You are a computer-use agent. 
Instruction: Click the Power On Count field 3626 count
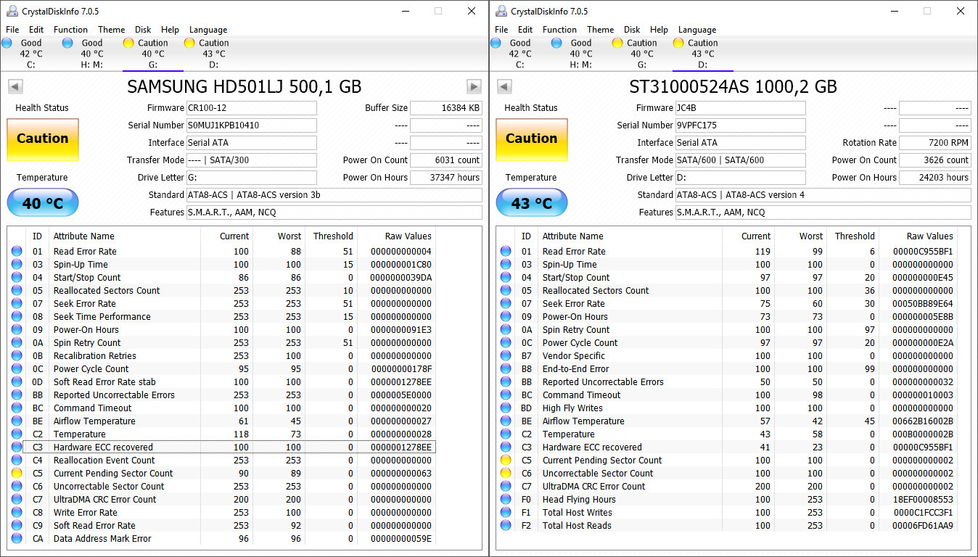(x=935, y=160)
